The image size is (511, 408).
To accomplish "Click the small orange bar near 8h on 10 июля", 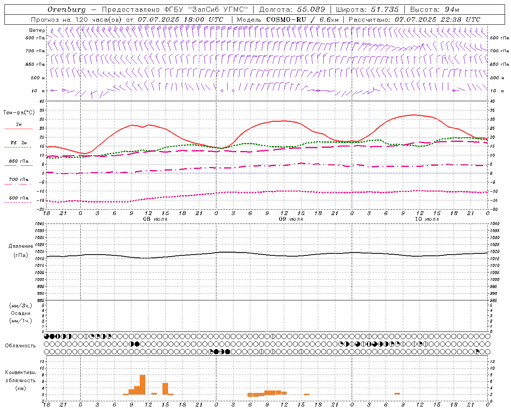I will click(x=397, y=394).
